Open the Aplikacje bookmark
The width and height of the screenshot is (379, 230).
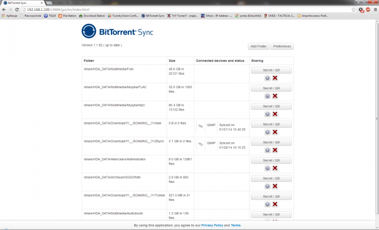point(9,16)
